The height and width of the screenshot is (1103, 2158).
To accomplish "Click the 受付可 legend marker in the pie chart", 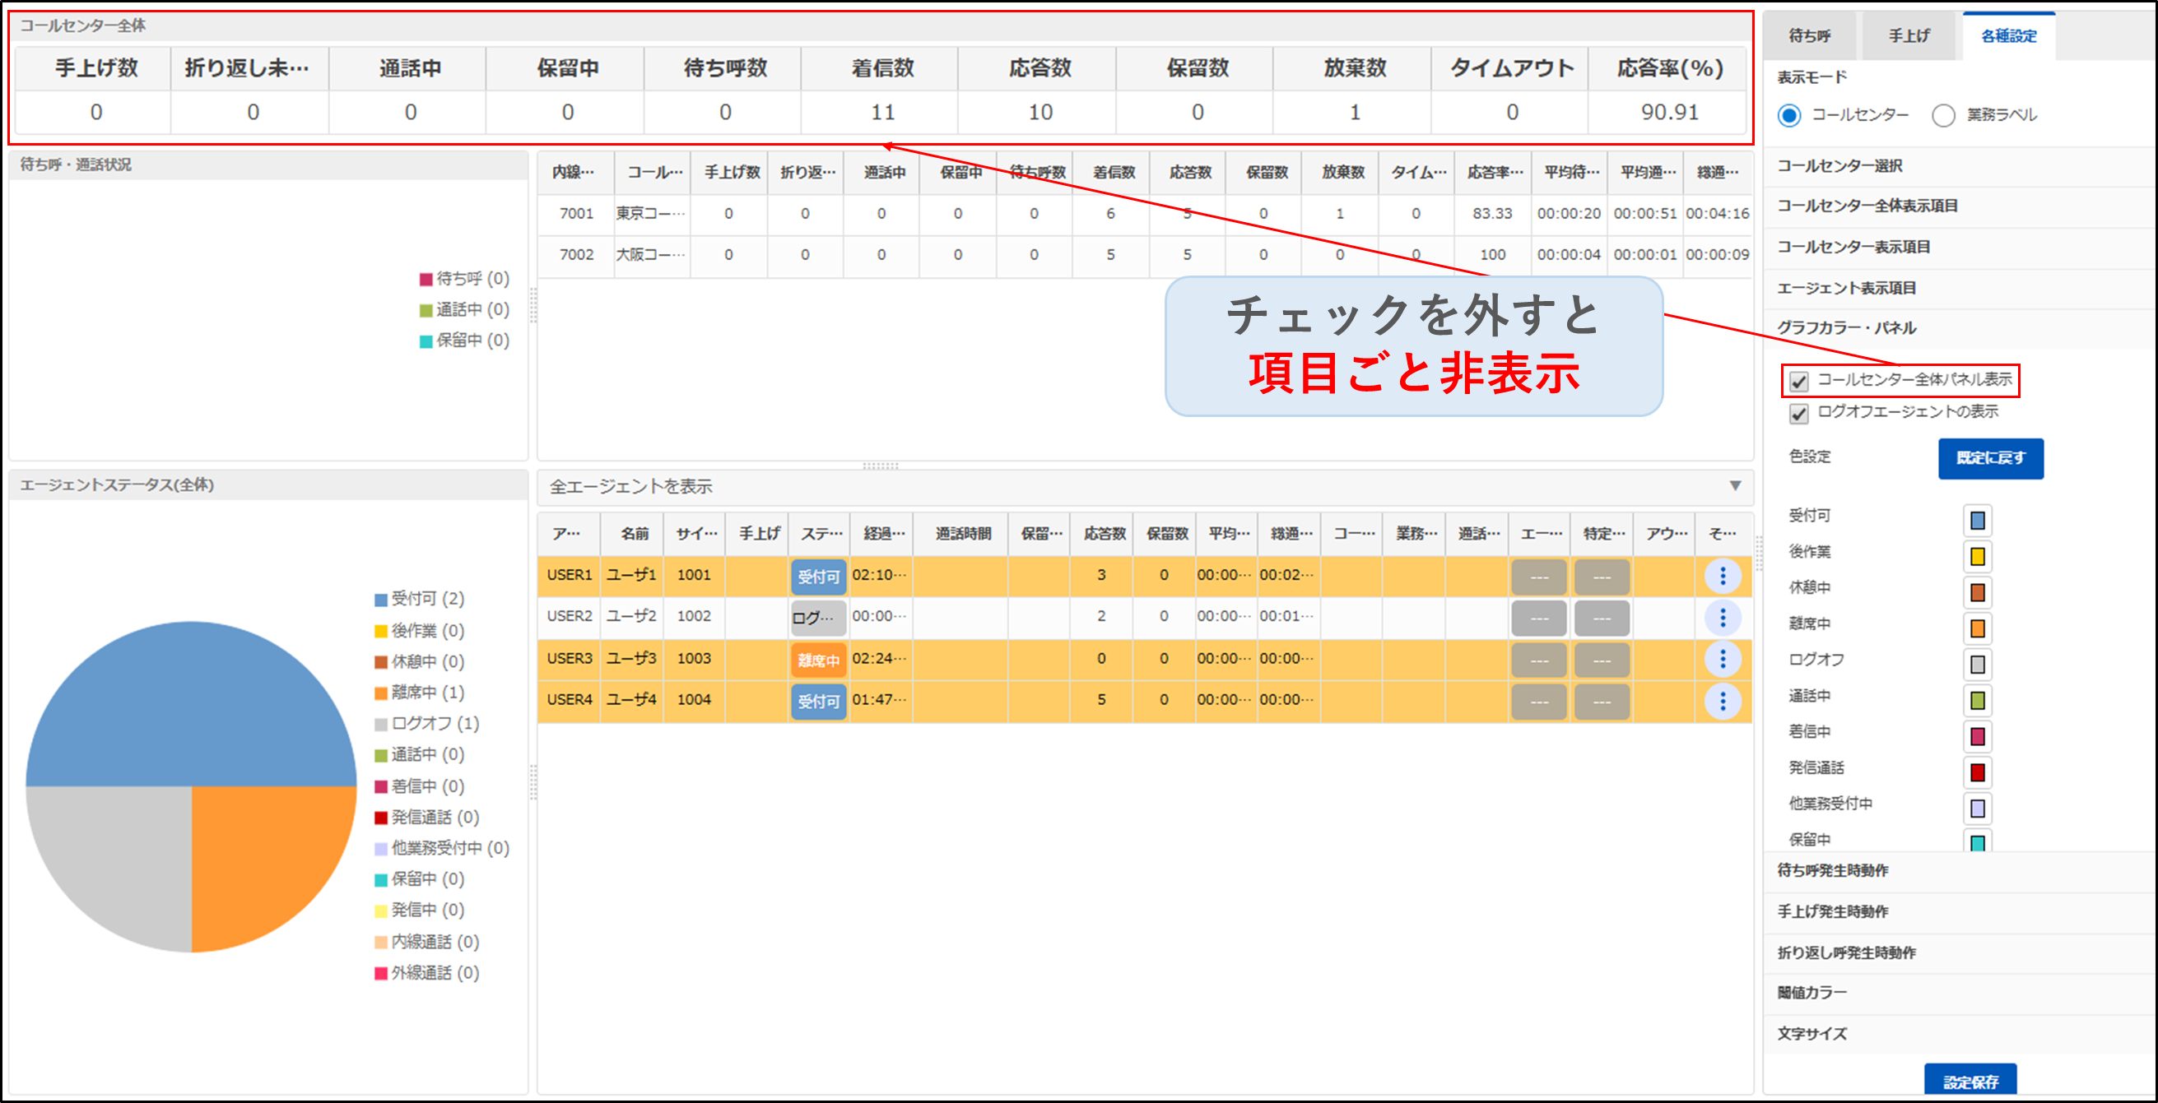I will tap(381, 600).
